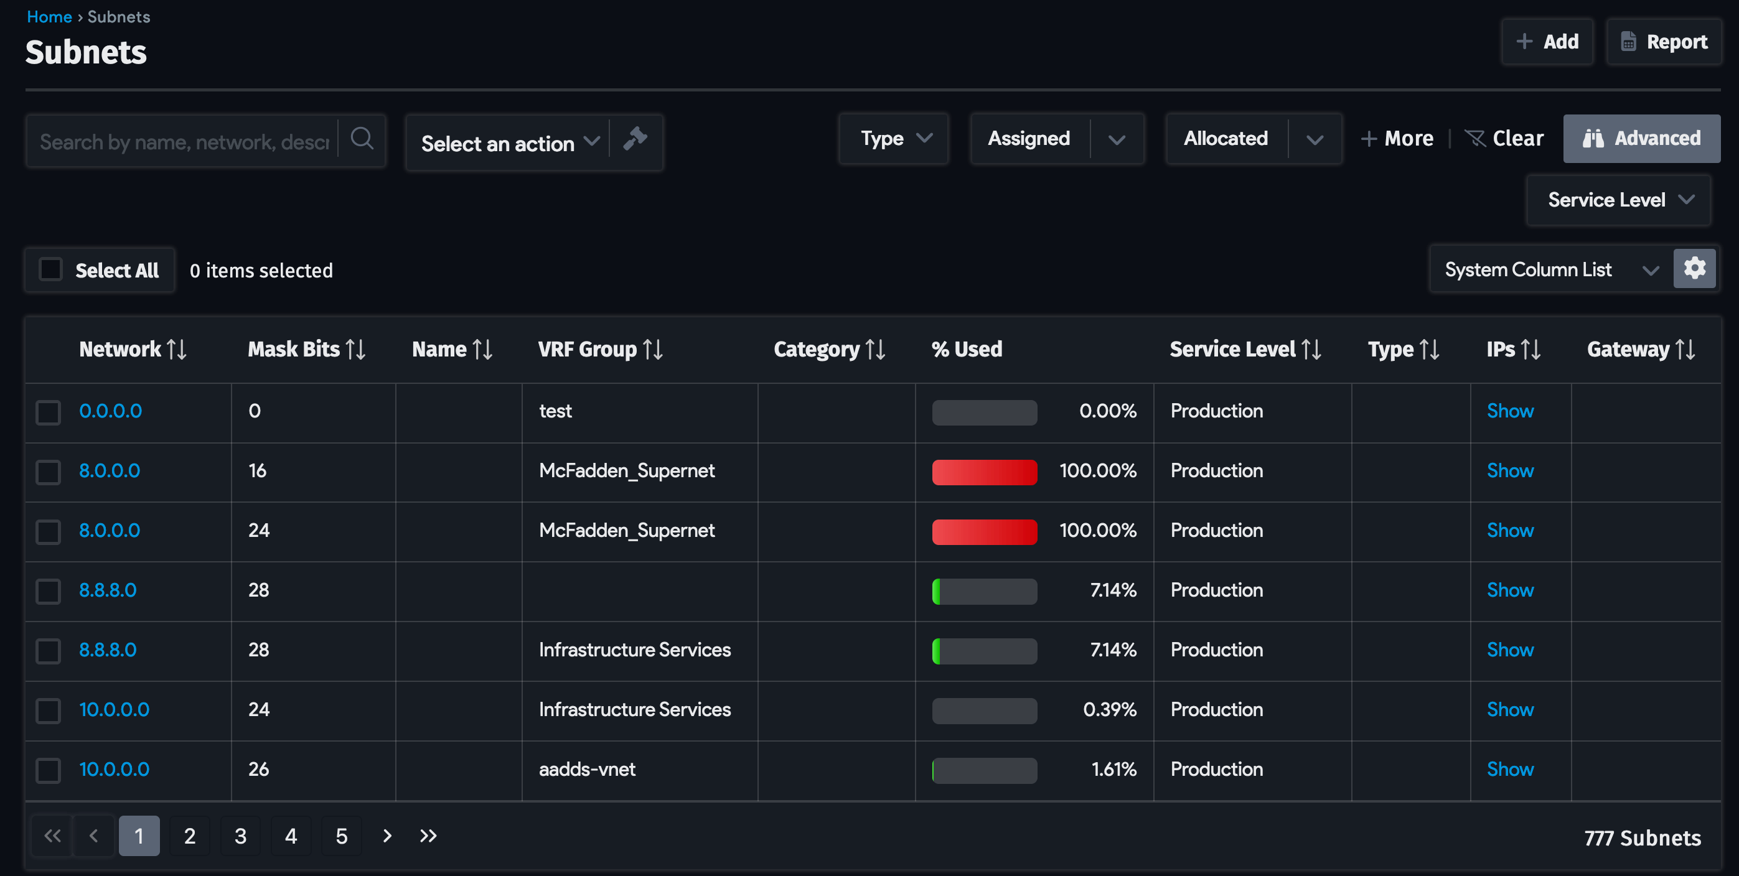Focus the subnet search input field
The width and height of the screenshot is (1739, 876).
pos(184,142)
